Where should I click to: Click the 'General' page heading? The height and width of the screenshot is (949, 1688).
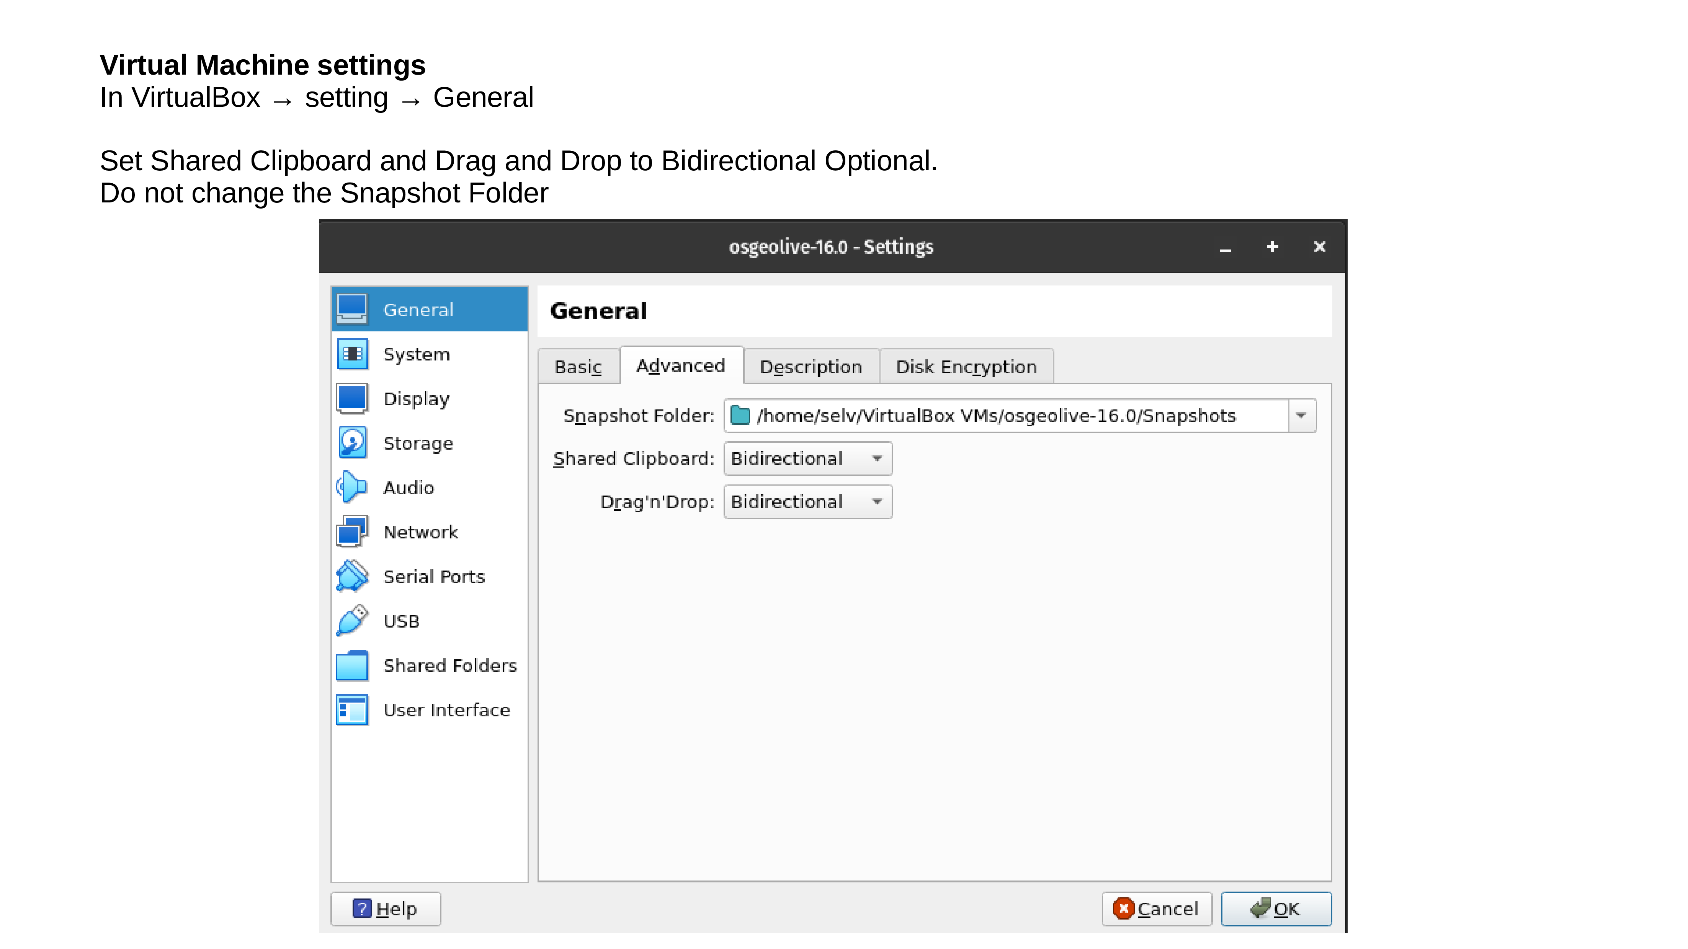598,311
